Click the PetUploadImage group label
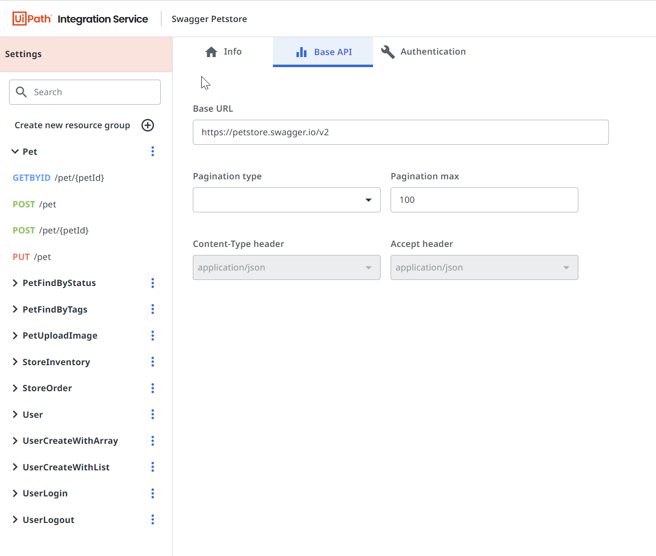656x556 pixels. (60, 336)
